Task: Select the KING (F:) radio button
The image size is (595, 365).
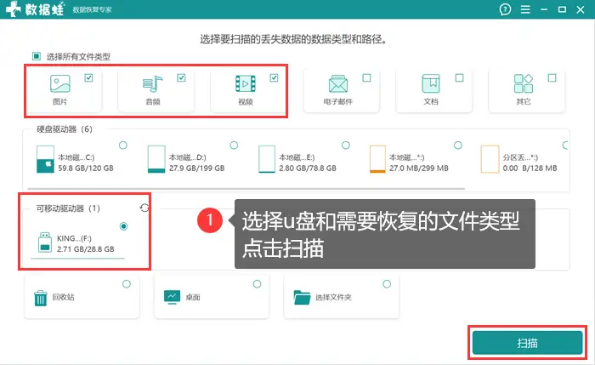Action: pos(124,226)
